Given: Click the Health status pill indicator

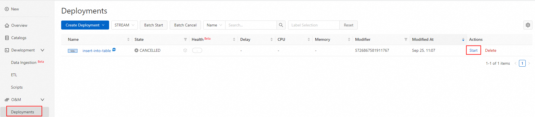Looking at the screenshot, I should pyautogui.click(x=197, y=50).
